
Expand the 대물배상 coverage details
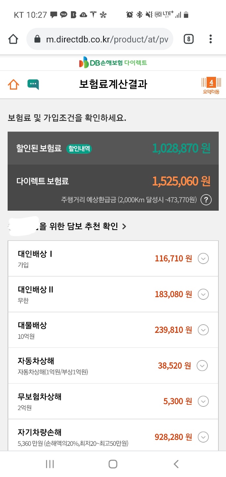pyautogui.click(x=203, y=330)
